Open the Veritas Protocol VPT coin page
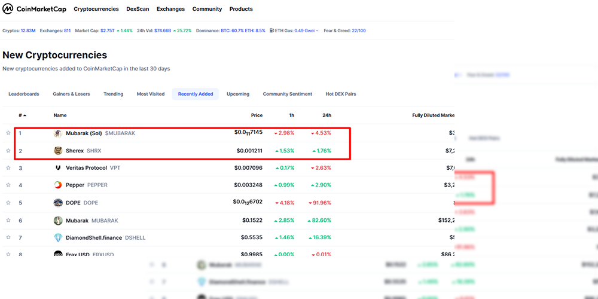 pyautogui.click(x=93, y=168)
